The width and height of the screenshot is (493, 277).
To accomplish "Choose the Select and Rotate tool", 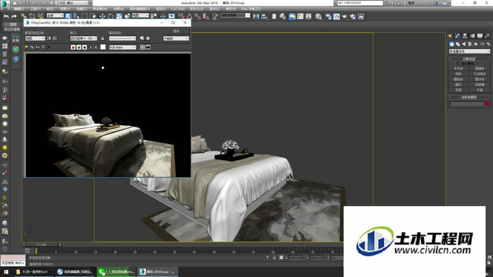I will point(110,16).
